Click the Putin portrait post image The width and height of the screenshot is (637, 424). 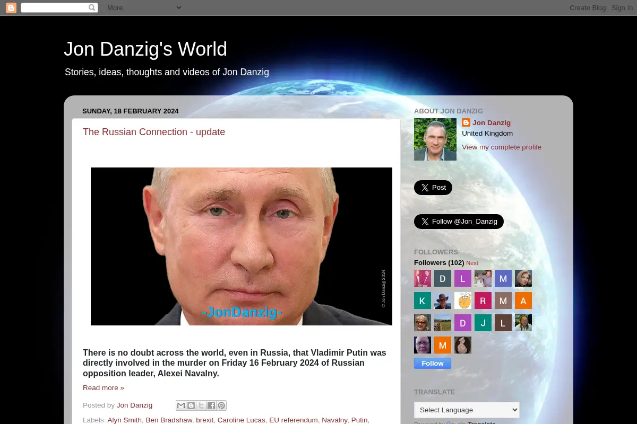click(x=242, y=246)
